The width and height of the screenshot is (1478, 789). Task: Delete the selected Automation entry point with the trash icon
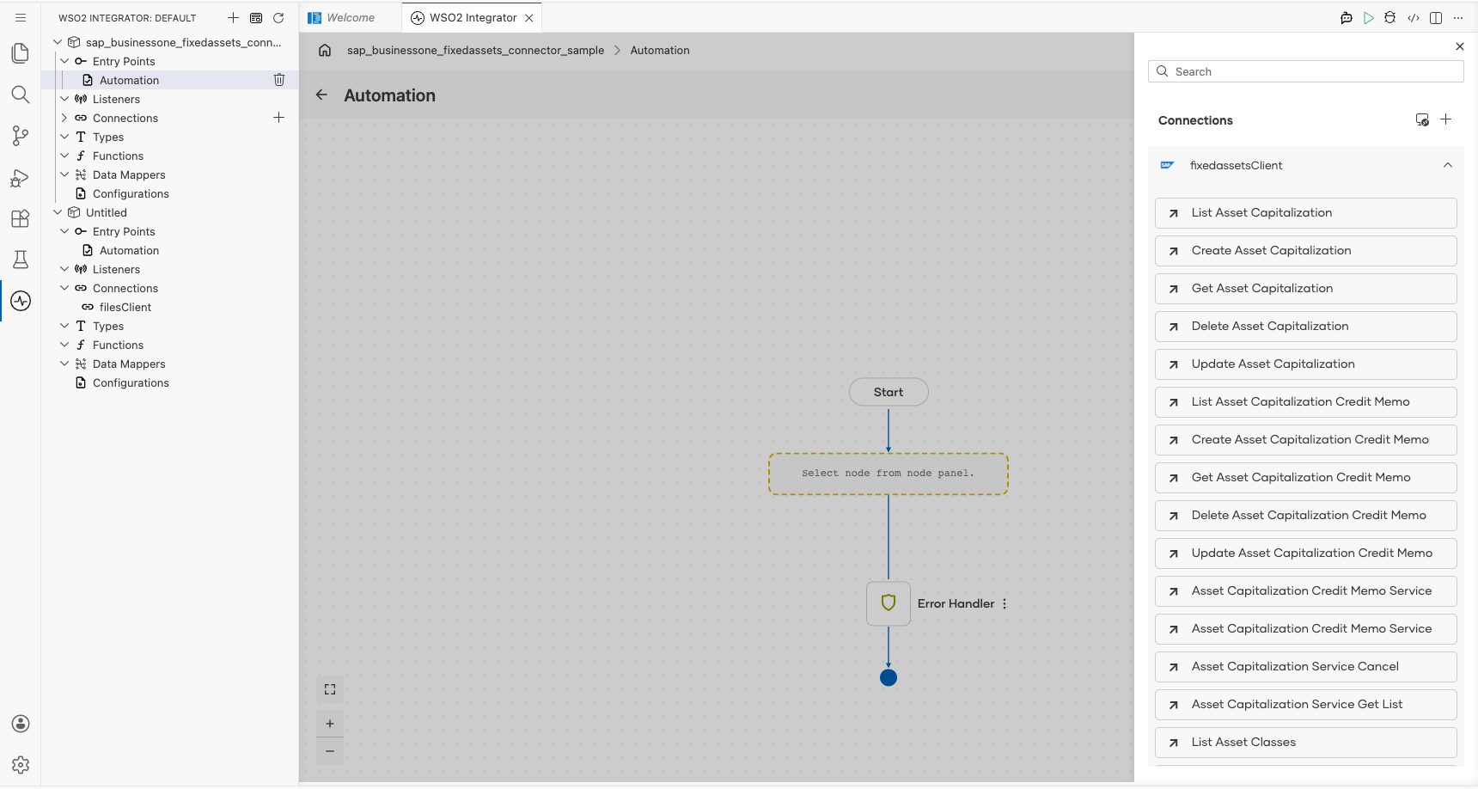coord(279,80)
